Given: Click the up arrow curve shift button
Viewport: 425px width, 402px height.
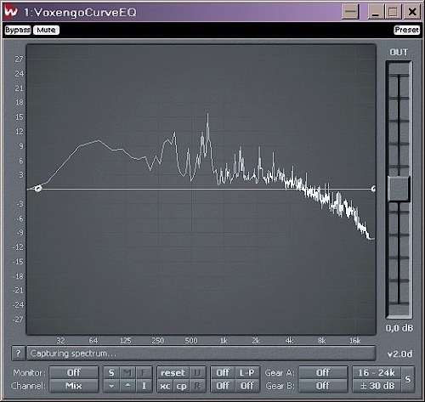Looking at the screenshot, I should coord(127,386).
